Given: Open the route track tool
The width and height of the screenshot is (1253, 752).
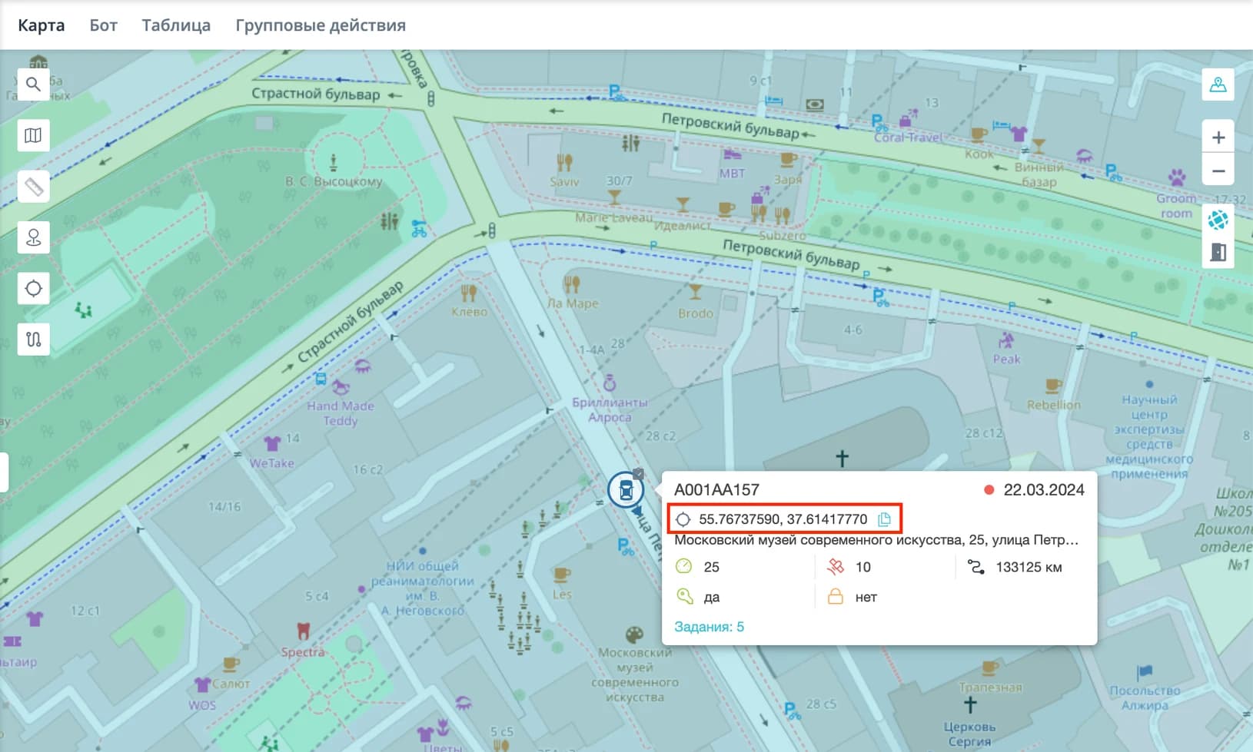Looking at the screenshot, I should pos(33,340).
